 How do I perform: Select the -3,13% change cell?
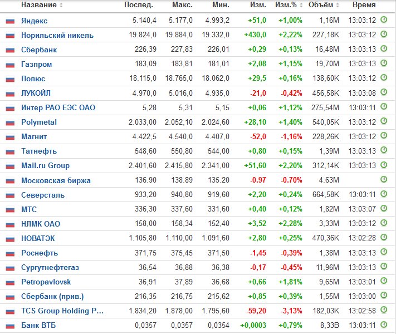tap(291, 311)
